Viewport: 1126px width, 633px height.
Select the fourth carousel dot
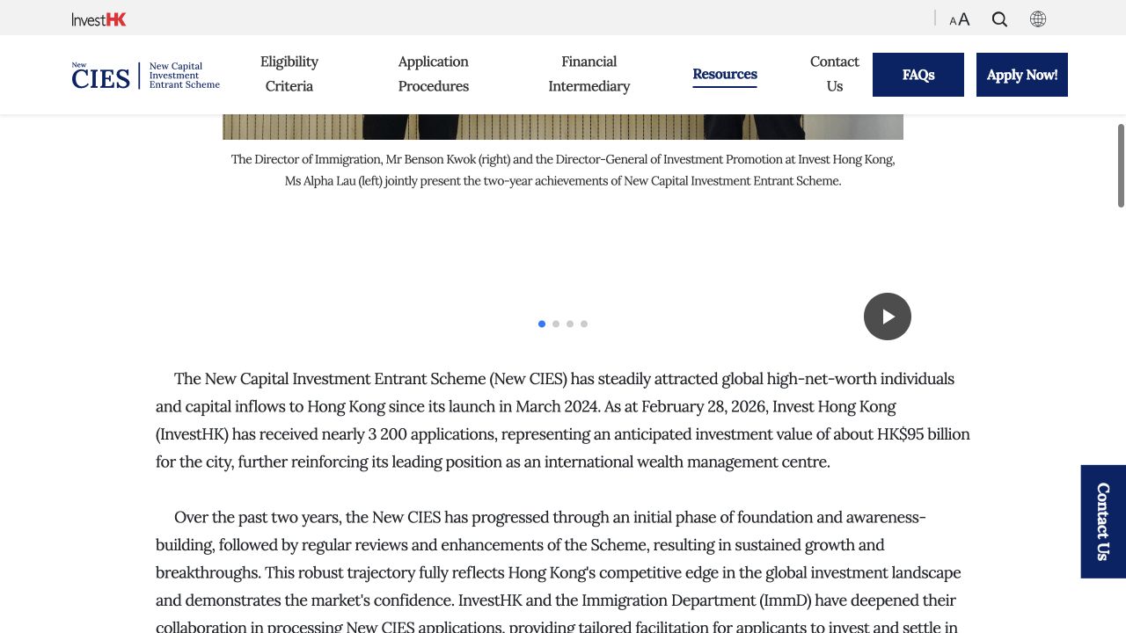[x=584, y=324]
